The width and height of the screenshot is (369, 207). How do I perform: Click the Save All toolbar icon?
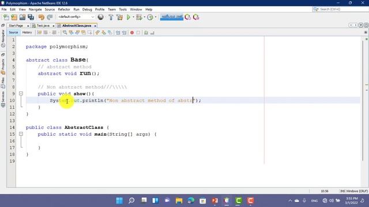point(31,17)
